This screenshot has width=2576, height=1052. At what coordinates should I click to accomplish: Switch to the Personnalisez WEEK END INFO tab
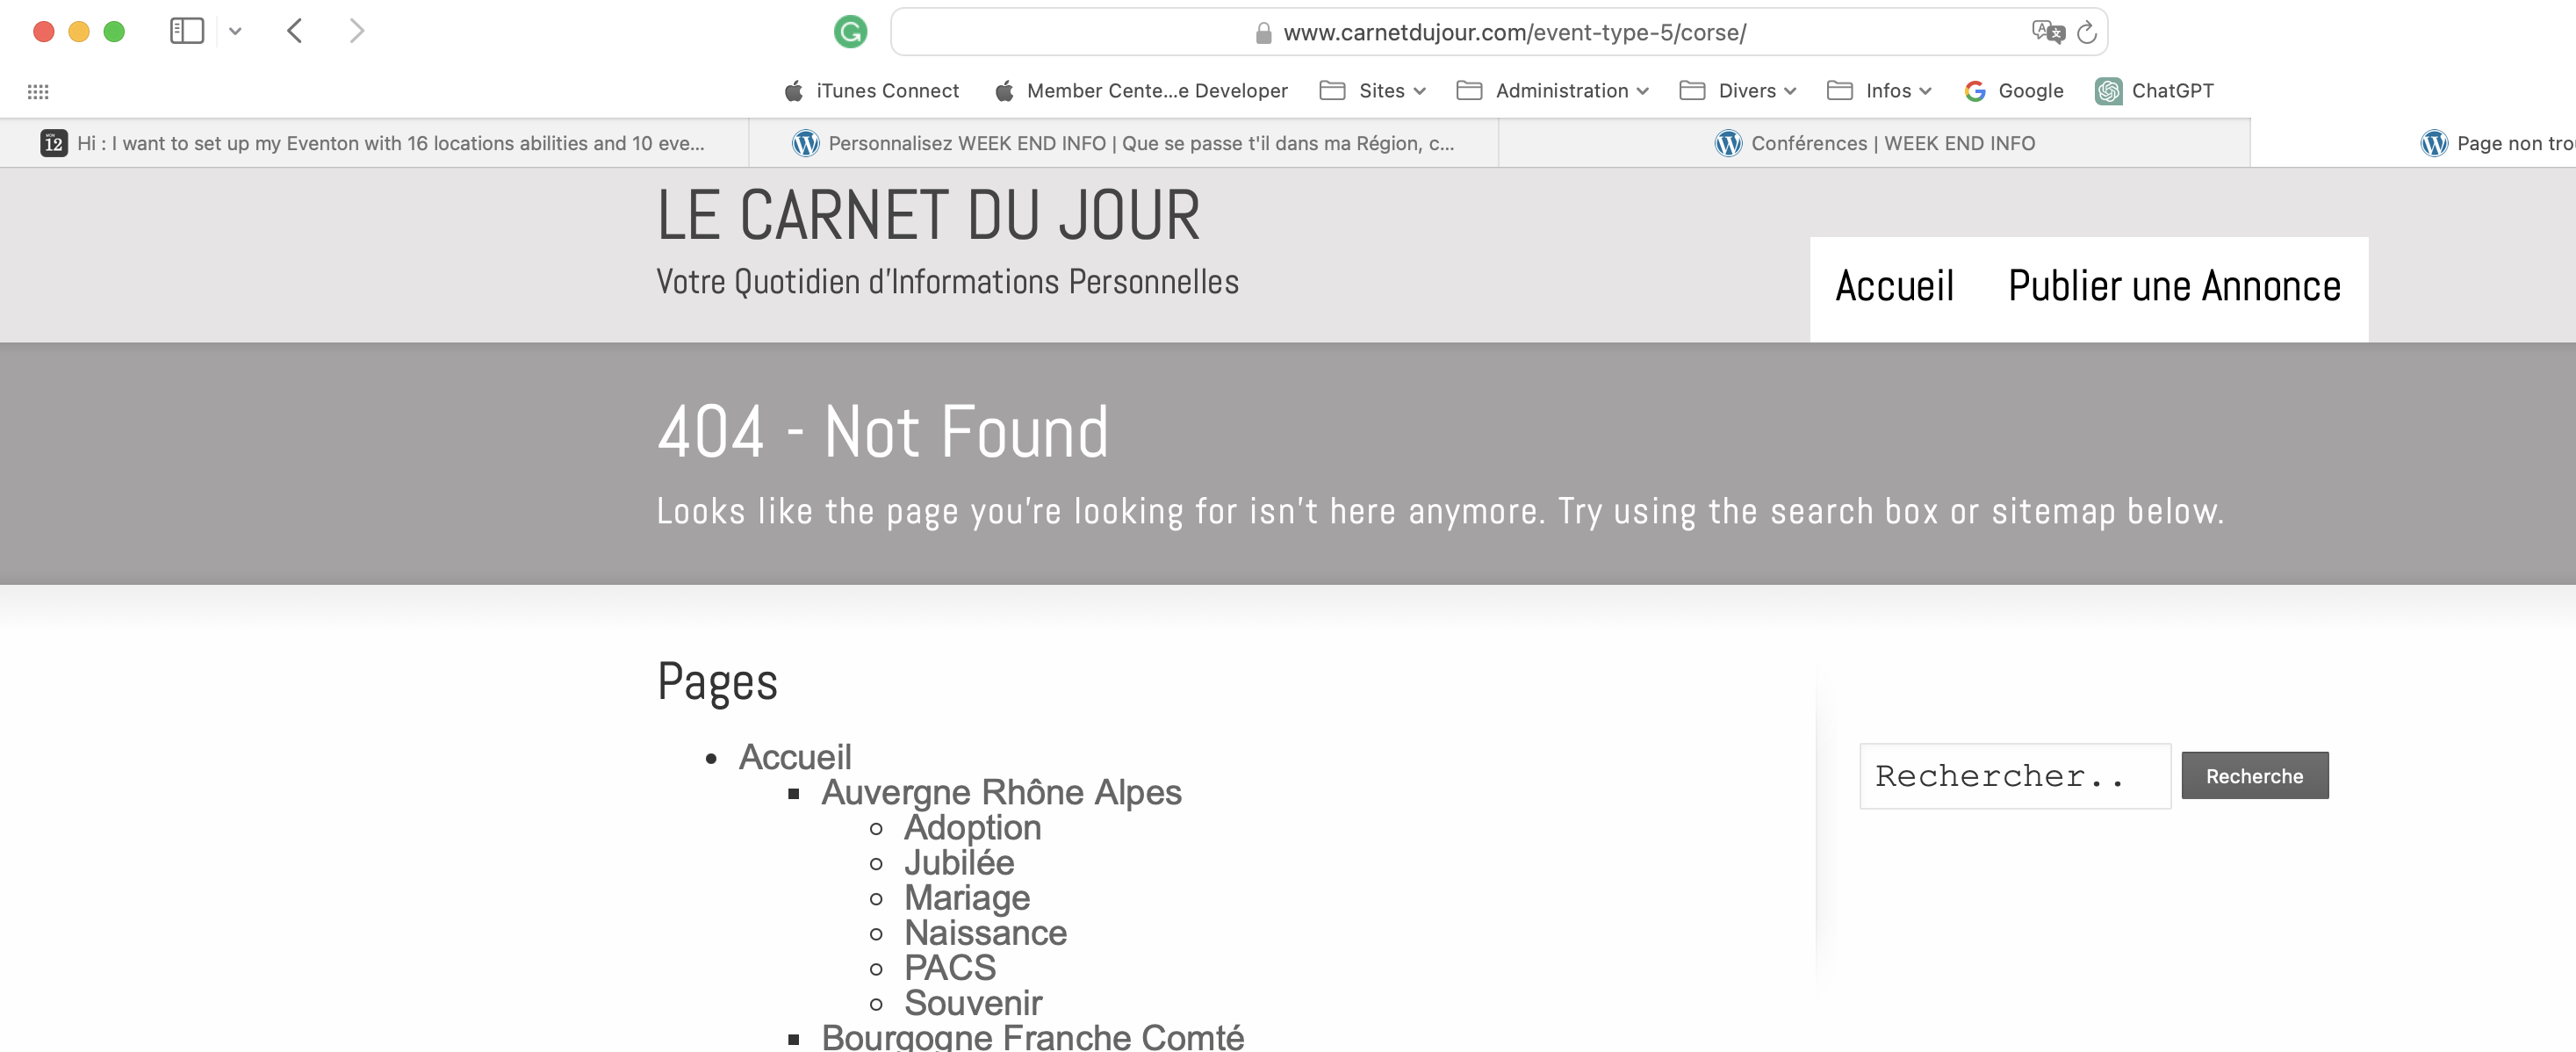tap(1123, 143)
